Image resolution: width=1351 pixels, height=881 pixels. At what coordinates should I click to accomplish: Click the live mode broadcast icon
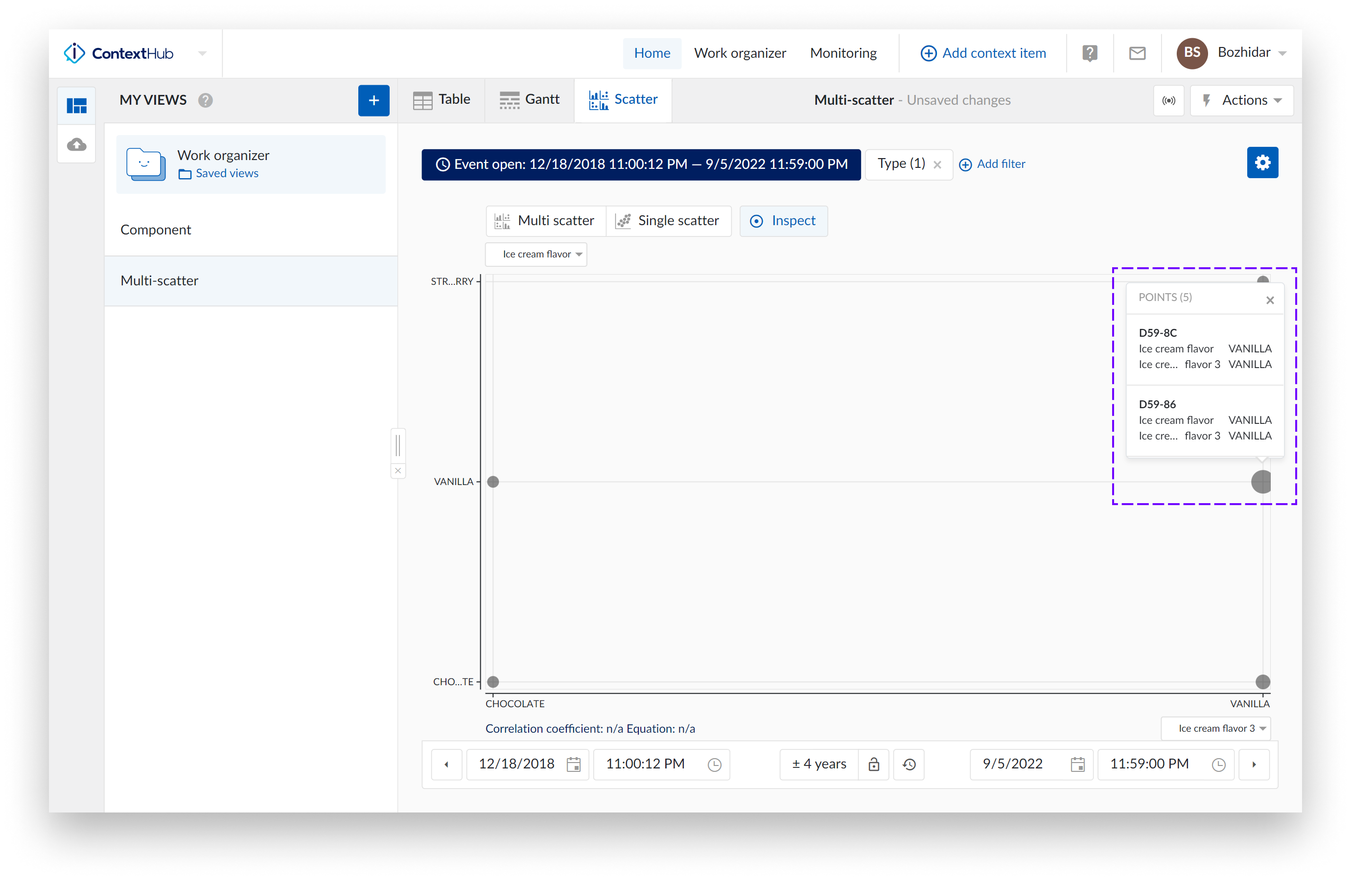pyautogui.click(x=1168, y=100)
